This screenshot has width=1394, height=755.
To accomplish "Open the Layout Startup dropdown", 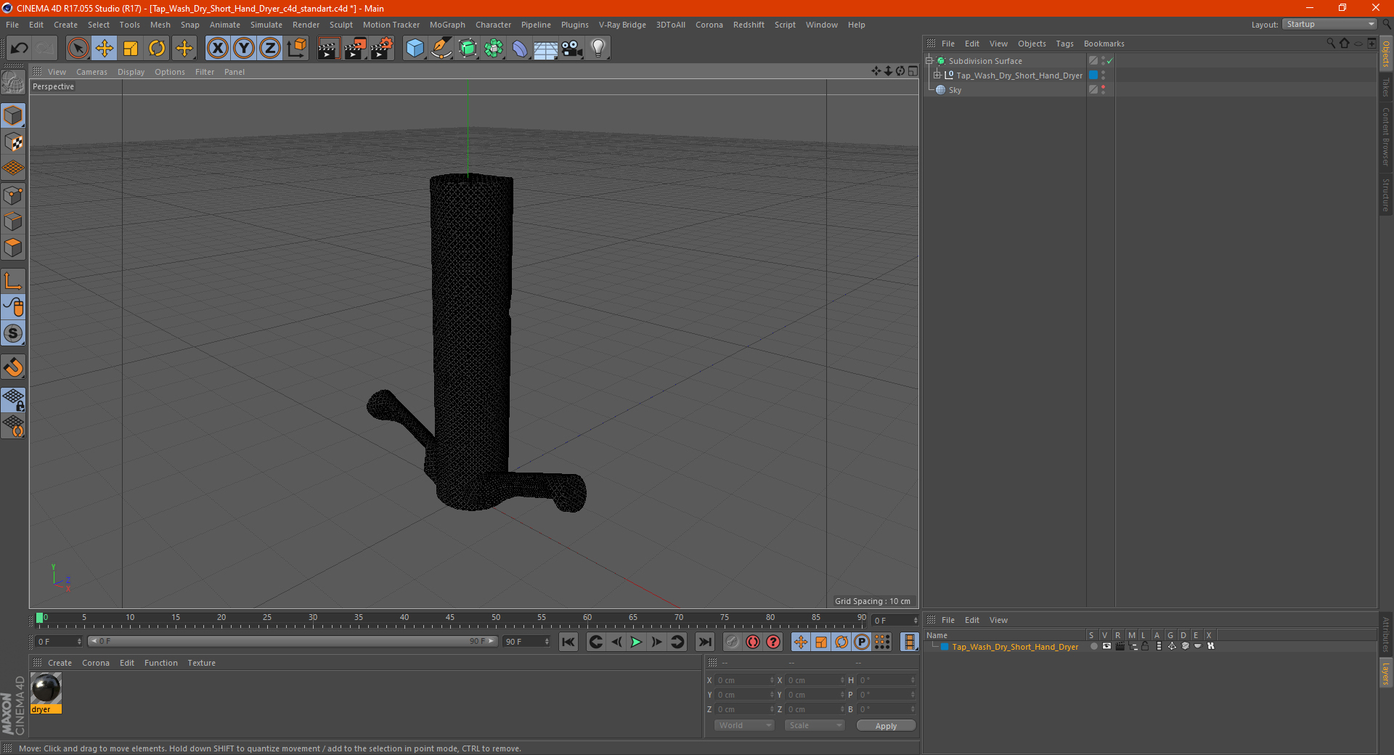I will pyautogui.click(x=1330, y=24).
